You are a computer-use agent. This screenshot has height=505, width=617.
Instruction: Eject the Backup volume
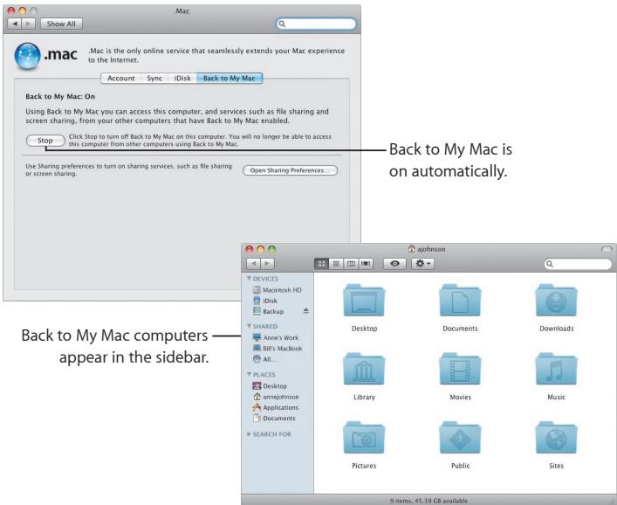306,311
